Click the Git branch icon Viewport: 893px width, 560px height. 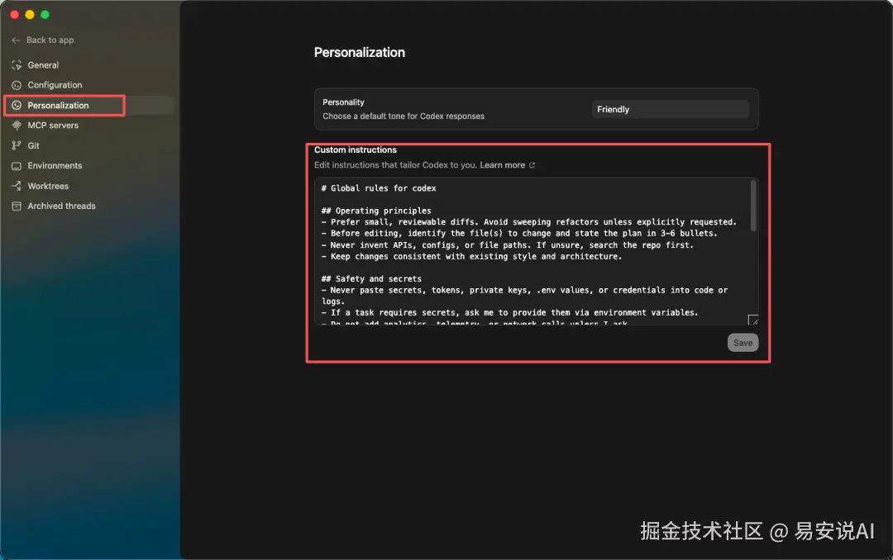pyautogui.click(x=17, y=145)
